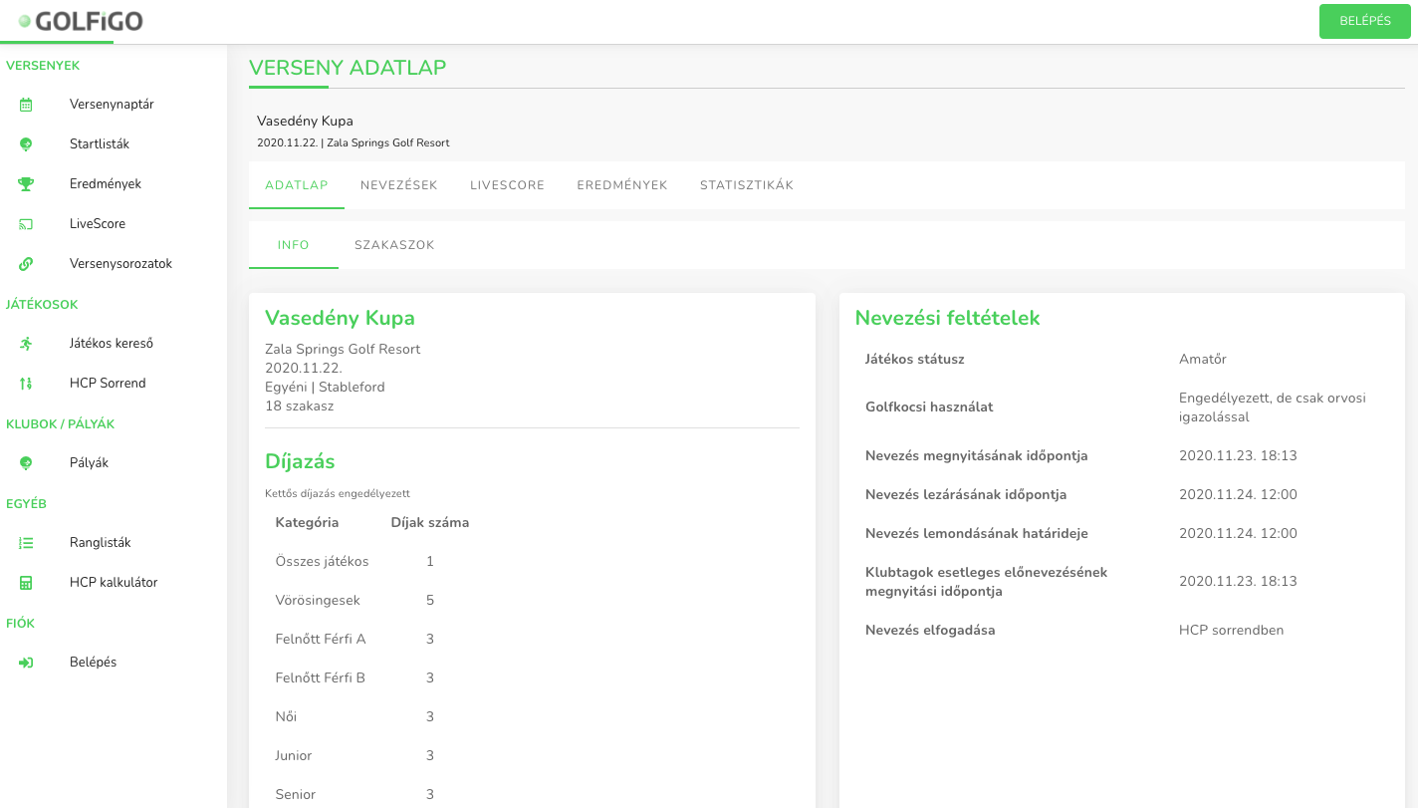The height and width of the screenshot is (808, 1418).
Task: Switch to the STATISZTIKÁK tab
Action: pyautogui.click(x=747, y=185)
